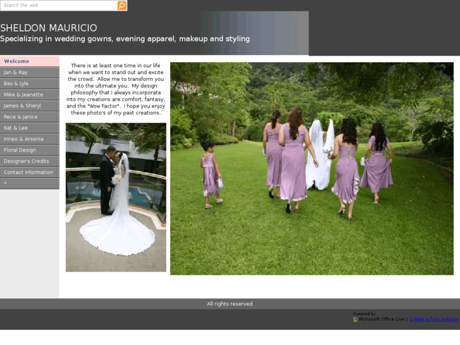Click the orange web search magnifier icon
460x345 pixels.
[121, 5]
